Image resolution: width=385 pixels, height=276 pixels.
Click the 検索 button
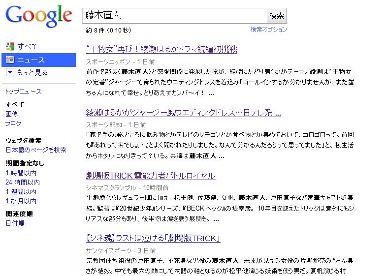pyautogui.click(x=277, y=16)
